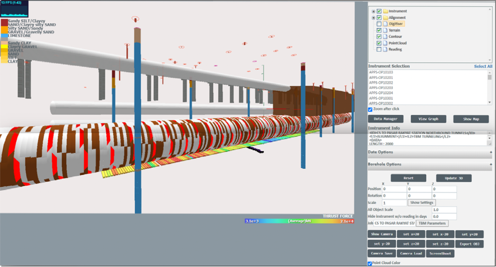The height and width of the screenshot is (267, 496).
Task: Click the set y-20 button
Action: 381,244
